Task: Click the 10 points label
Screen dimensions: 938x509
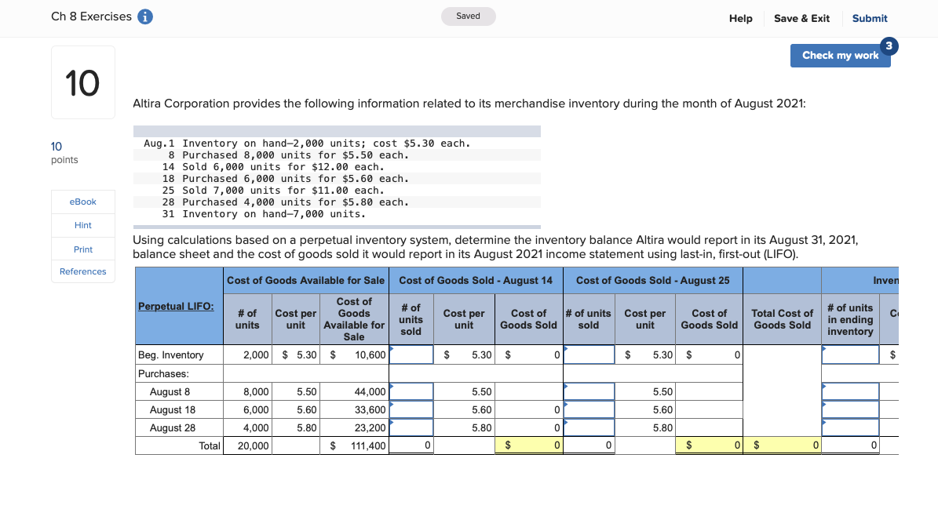Action: [64, 153]
